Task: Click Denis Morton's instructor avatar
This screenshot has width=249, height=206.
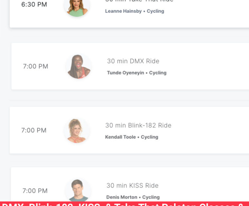Action: (78, 190)
